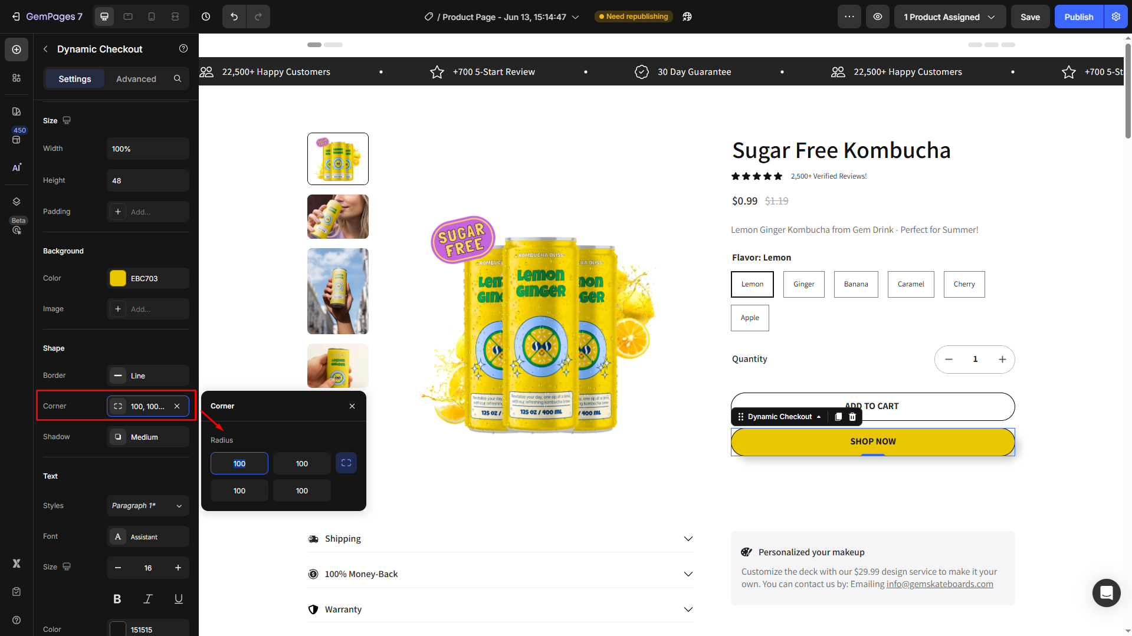
Task: Open the EBC703 background color swatch
Action: point(118,278)
